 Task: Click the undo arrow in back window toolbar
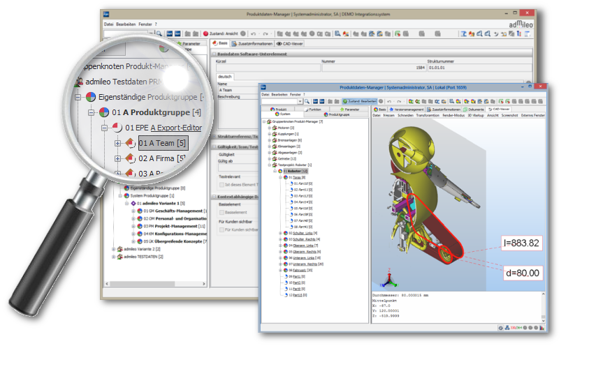pyautogui.click(x=254, y=34)
